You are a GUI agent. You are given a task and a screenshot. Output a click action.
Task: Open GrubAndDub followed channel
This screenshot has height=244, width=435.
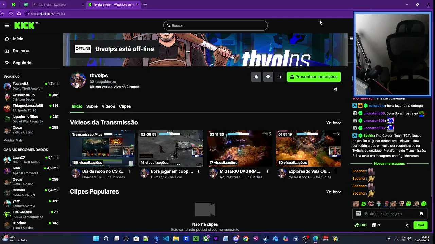pyautogui.click(x=31, y=97)
